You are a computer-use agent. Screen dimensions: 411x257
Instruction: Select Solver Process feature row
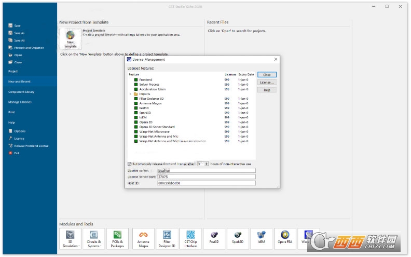tap(191, 85)
